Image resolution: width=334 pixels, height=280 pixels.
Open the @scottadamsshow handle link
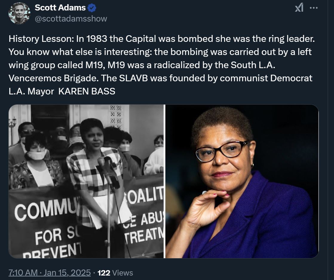pos(71,19)
